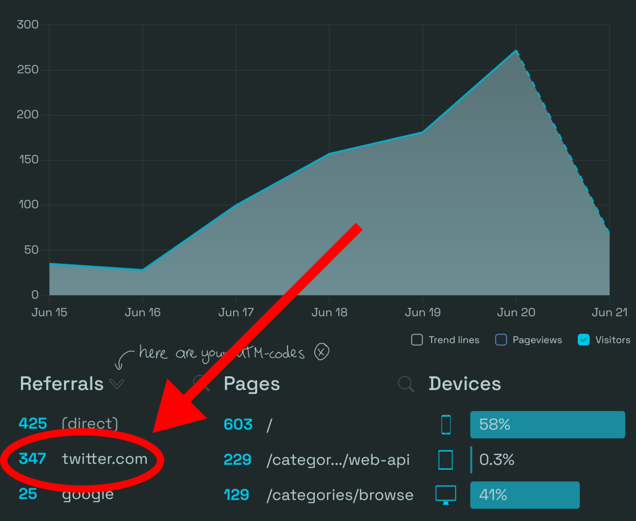The height and width of the screenshot is (521, 636).
Task: Click the 425 referral count
Action: 33,424
